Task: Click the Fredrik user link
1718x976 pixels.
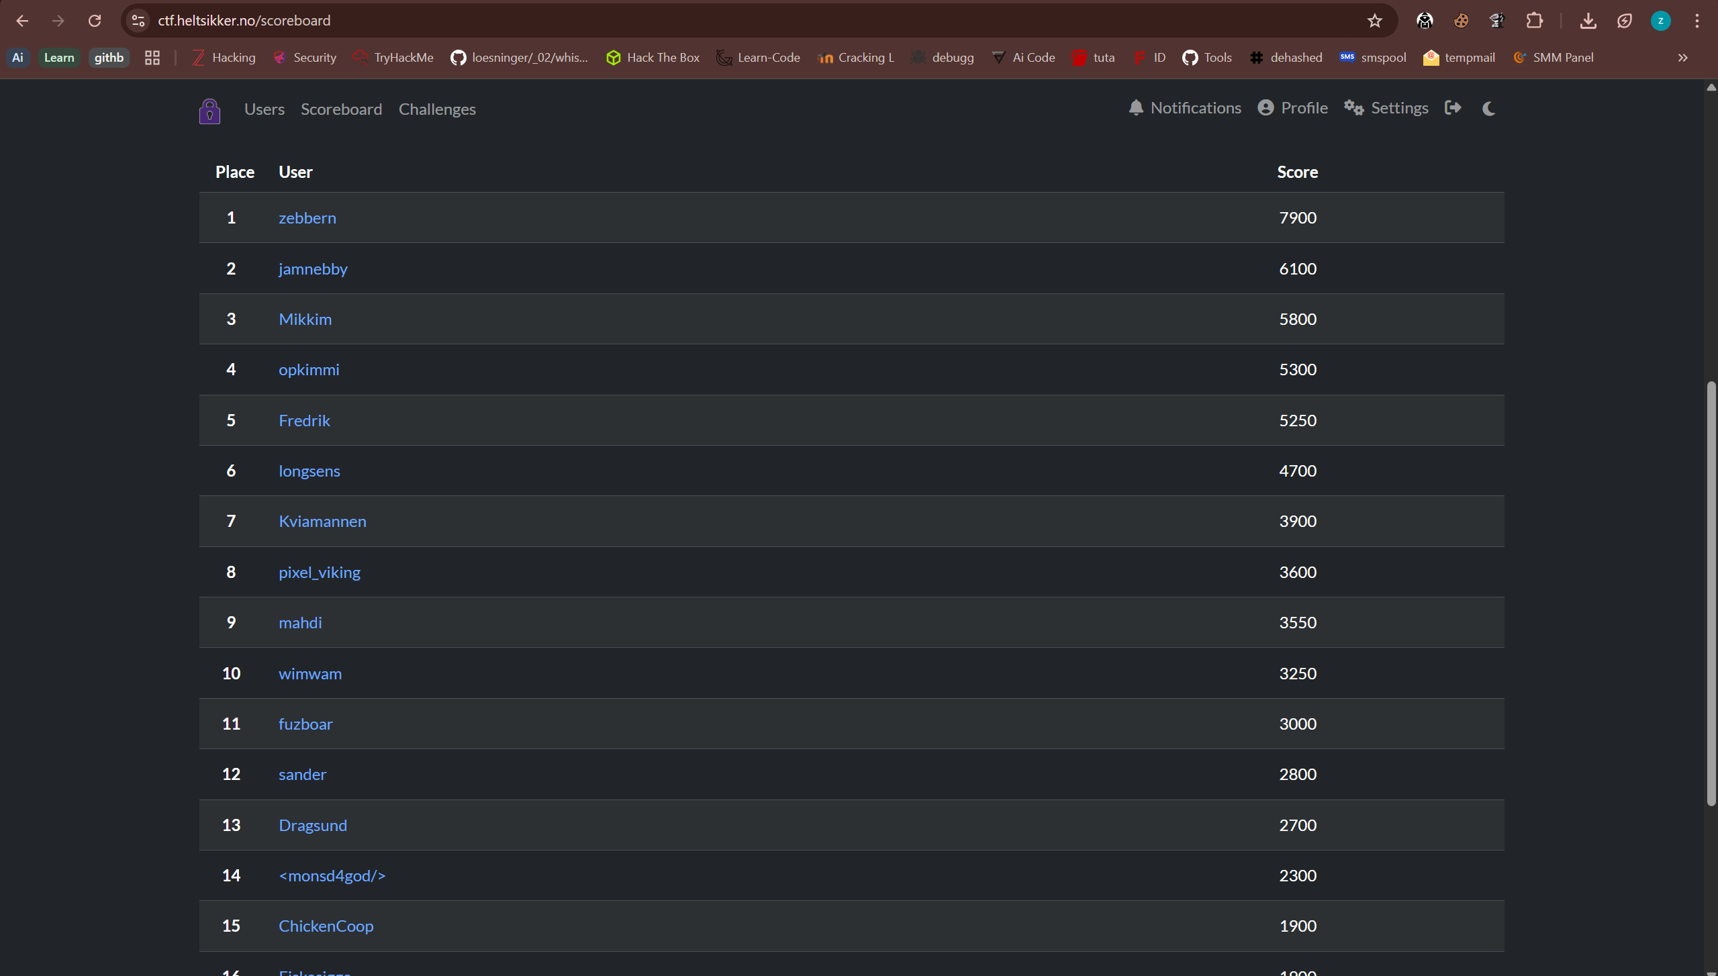Action: pos(303,420)
